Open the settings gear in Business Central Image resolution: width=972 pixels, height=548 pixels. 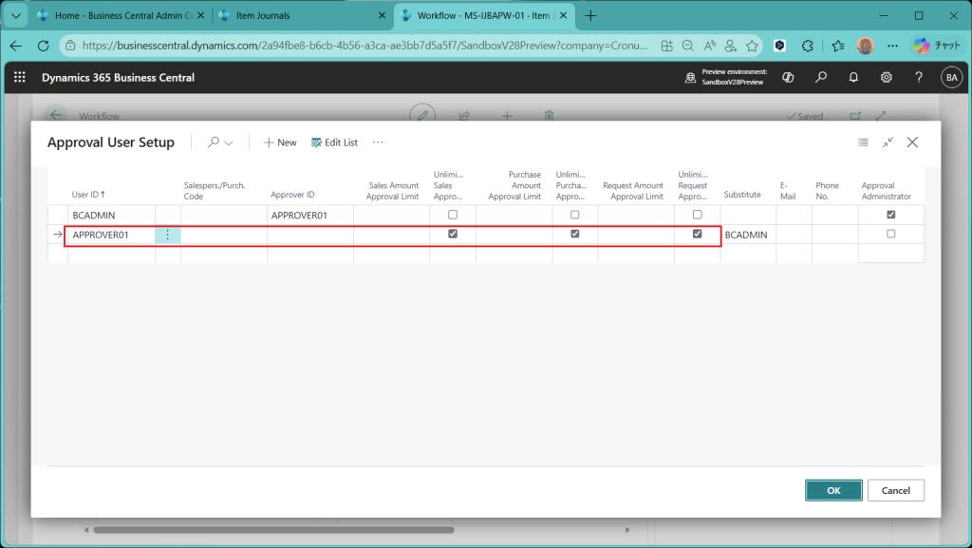coord(886,78)
